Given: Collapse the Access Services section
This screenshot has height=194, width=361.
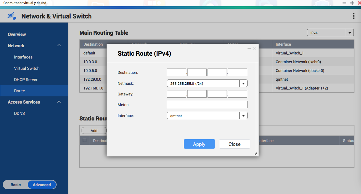Looking at the screenshot, I should tap(59, 102).
